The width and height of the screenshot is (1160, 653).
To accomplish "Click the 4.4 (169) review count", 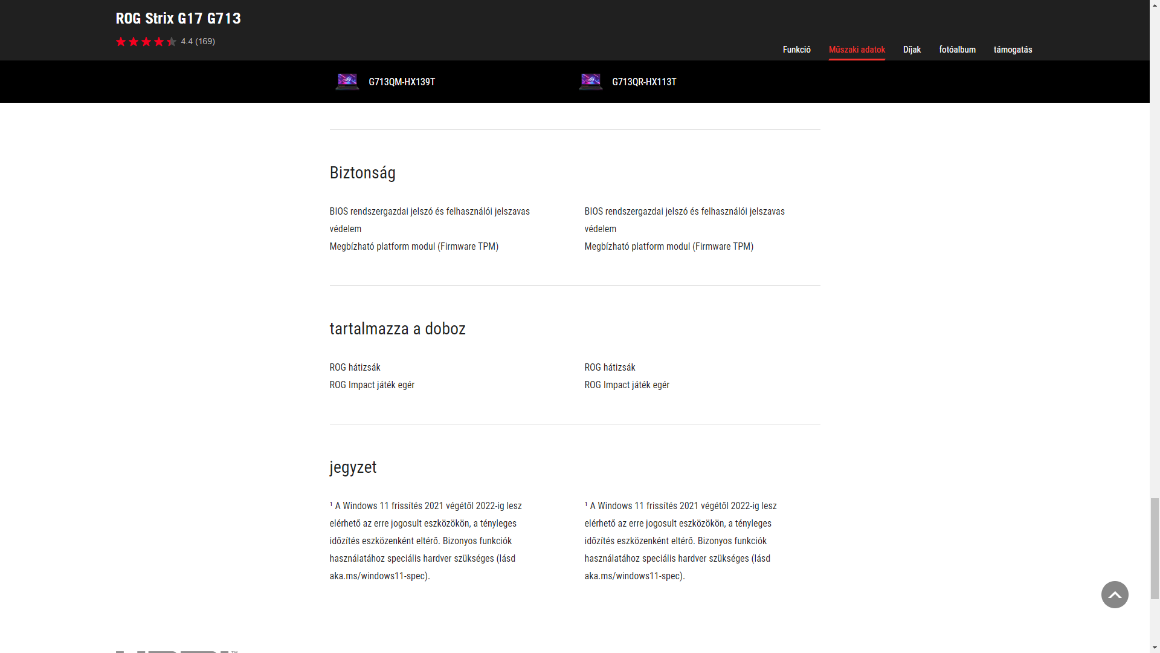I will tap(198, 42).
